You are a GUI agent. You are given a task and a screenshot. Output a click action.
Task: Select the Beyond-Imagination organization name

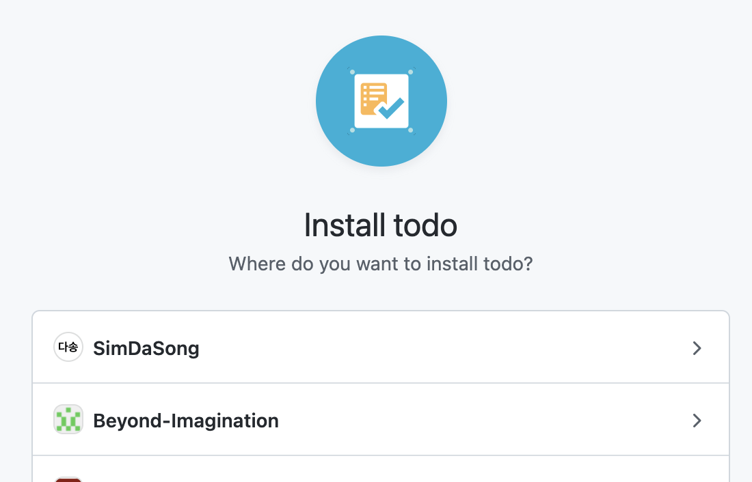(x=186, y=421)
